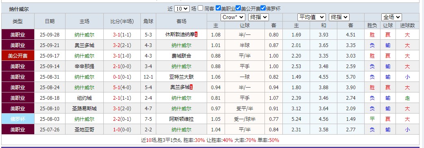Open team 亚特兰大联

click(181, 77)
